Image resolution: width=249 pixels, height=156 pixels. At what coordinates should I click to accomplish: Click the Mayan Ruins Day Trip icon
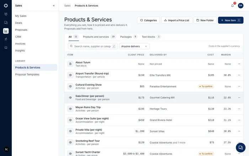tap(70, 109)
